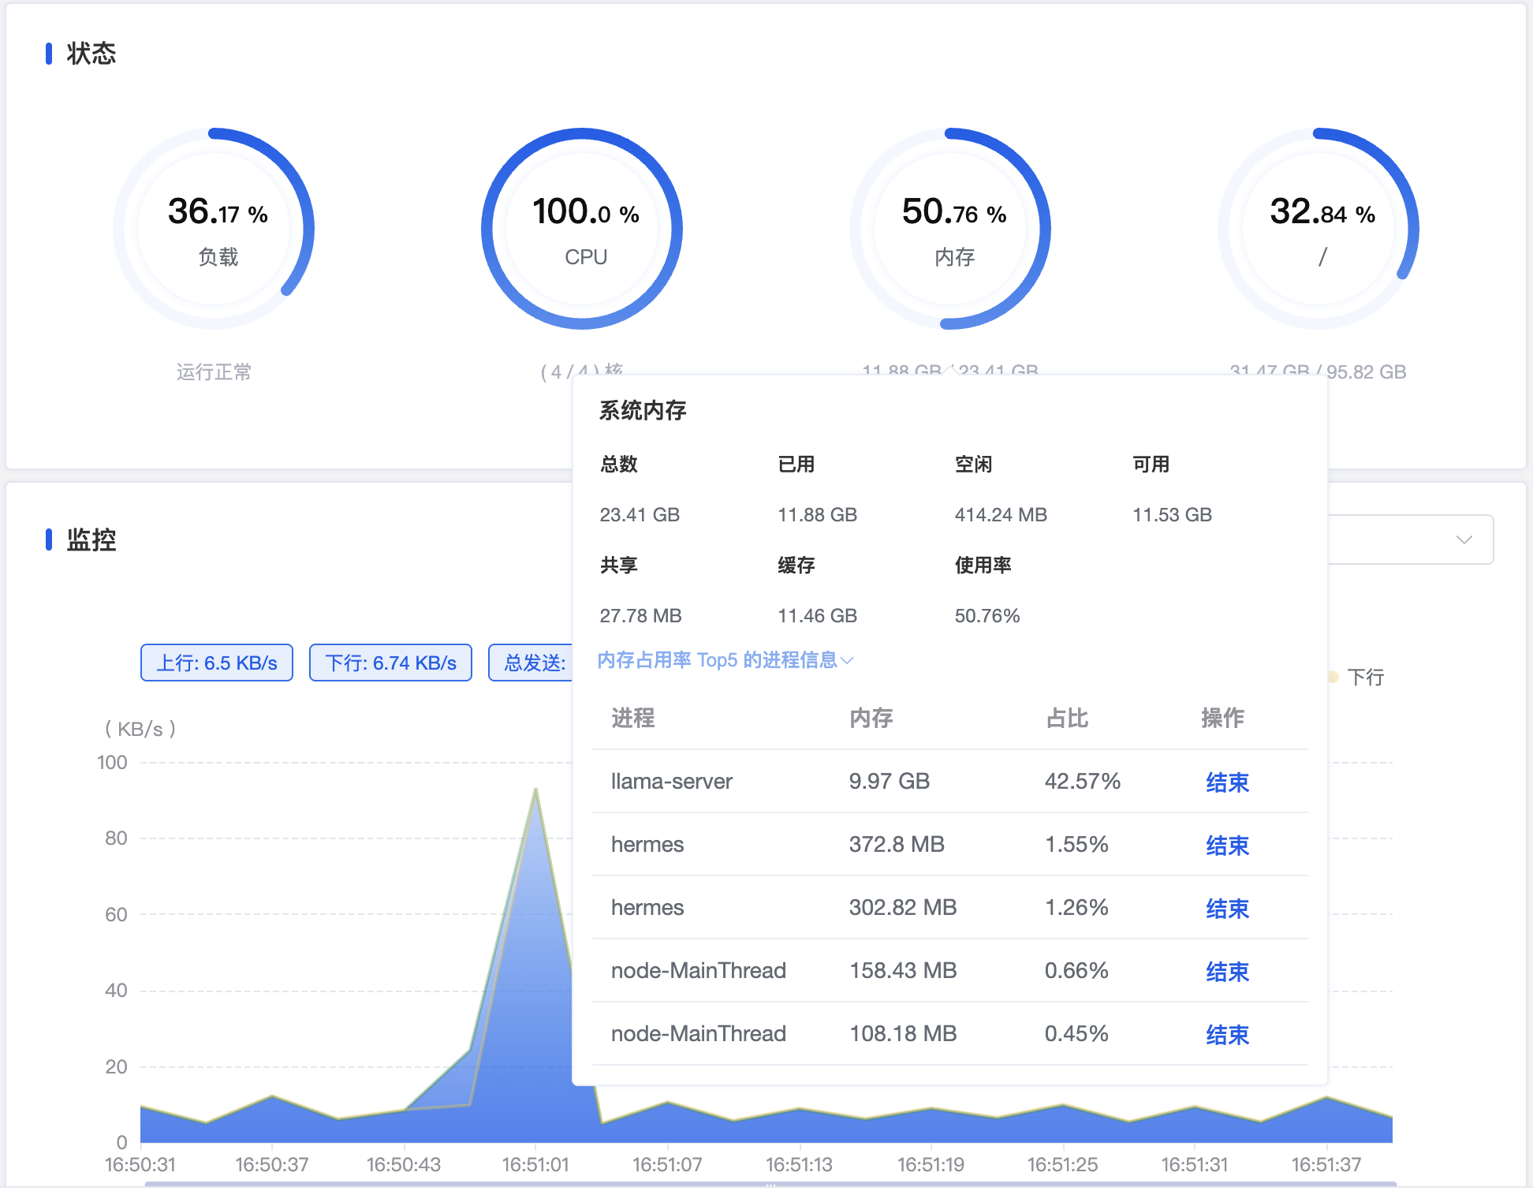Click the 下行: 6.74 KB/s tag
1533x1191 pixels.
point(390,663)
